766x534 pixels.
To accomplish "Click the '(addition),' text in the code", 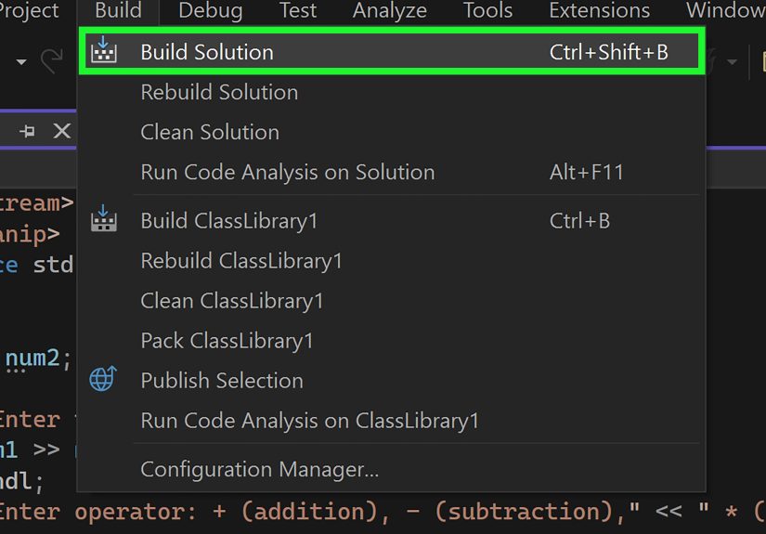I will 315,512.
